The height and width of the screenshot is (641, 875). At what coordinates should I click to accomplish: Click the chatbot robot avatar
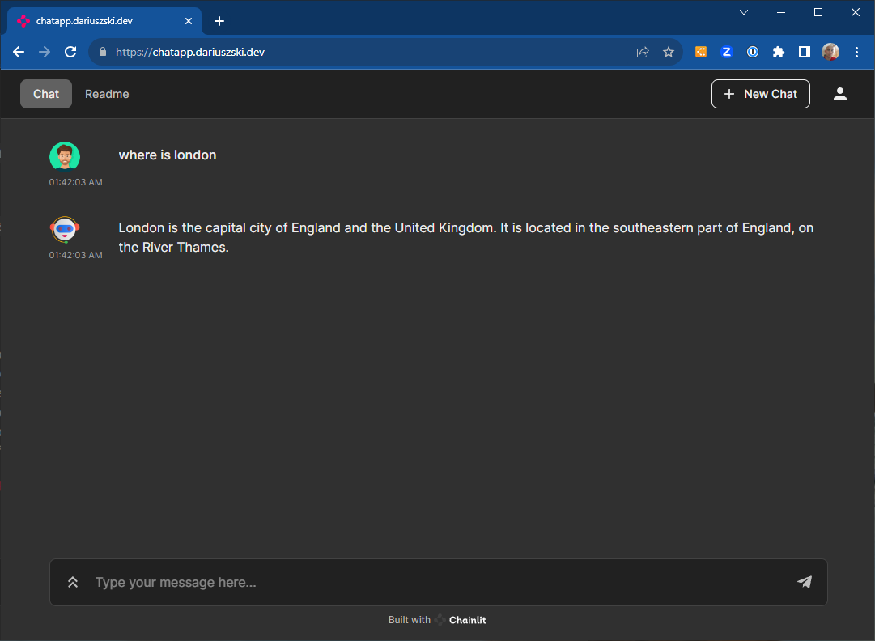tap(65, 230)
